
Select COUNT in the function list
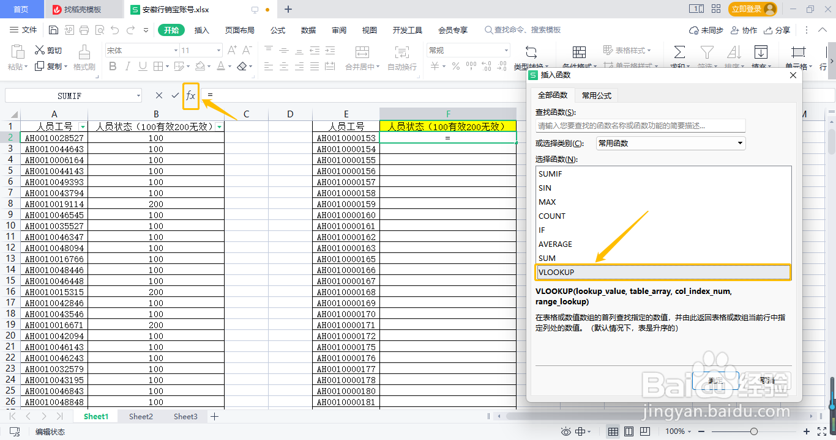tap(663, 216)
